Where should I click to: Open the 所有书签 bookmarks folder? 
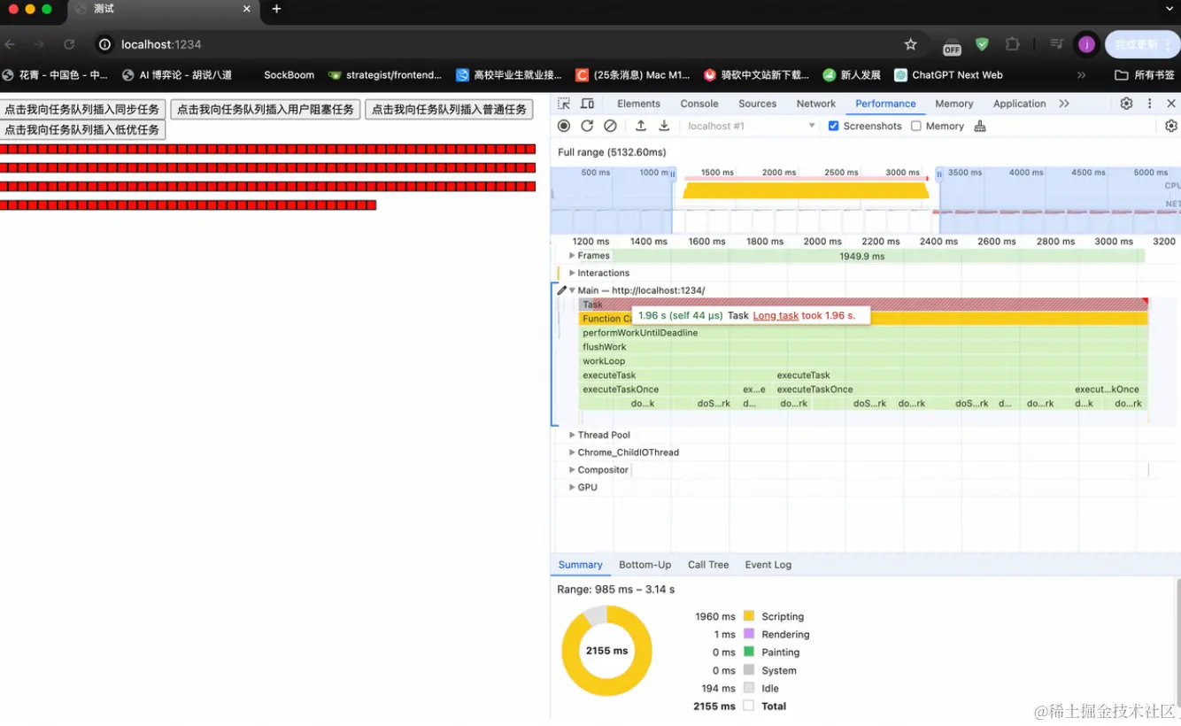(1145, 75)
